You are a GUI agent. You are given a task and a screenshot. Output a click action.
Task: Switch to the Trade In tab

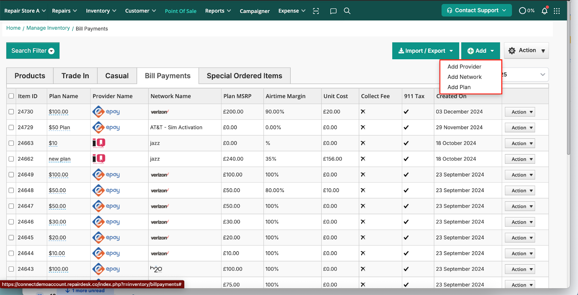75,76
